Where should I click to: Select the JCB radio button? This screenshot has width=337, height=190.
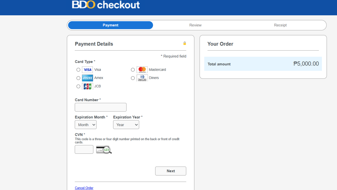click(78, 86)
